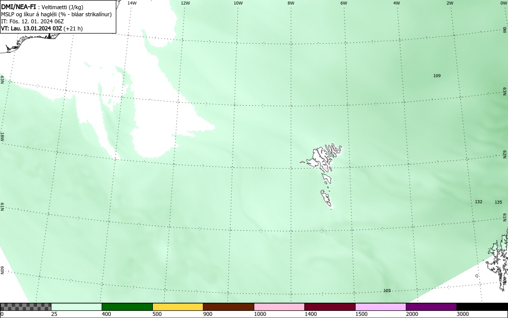Image resolution: width=508 pixels, height=318 pixels.
Task: Click the 12W longitude label
Action: (185, 3)
